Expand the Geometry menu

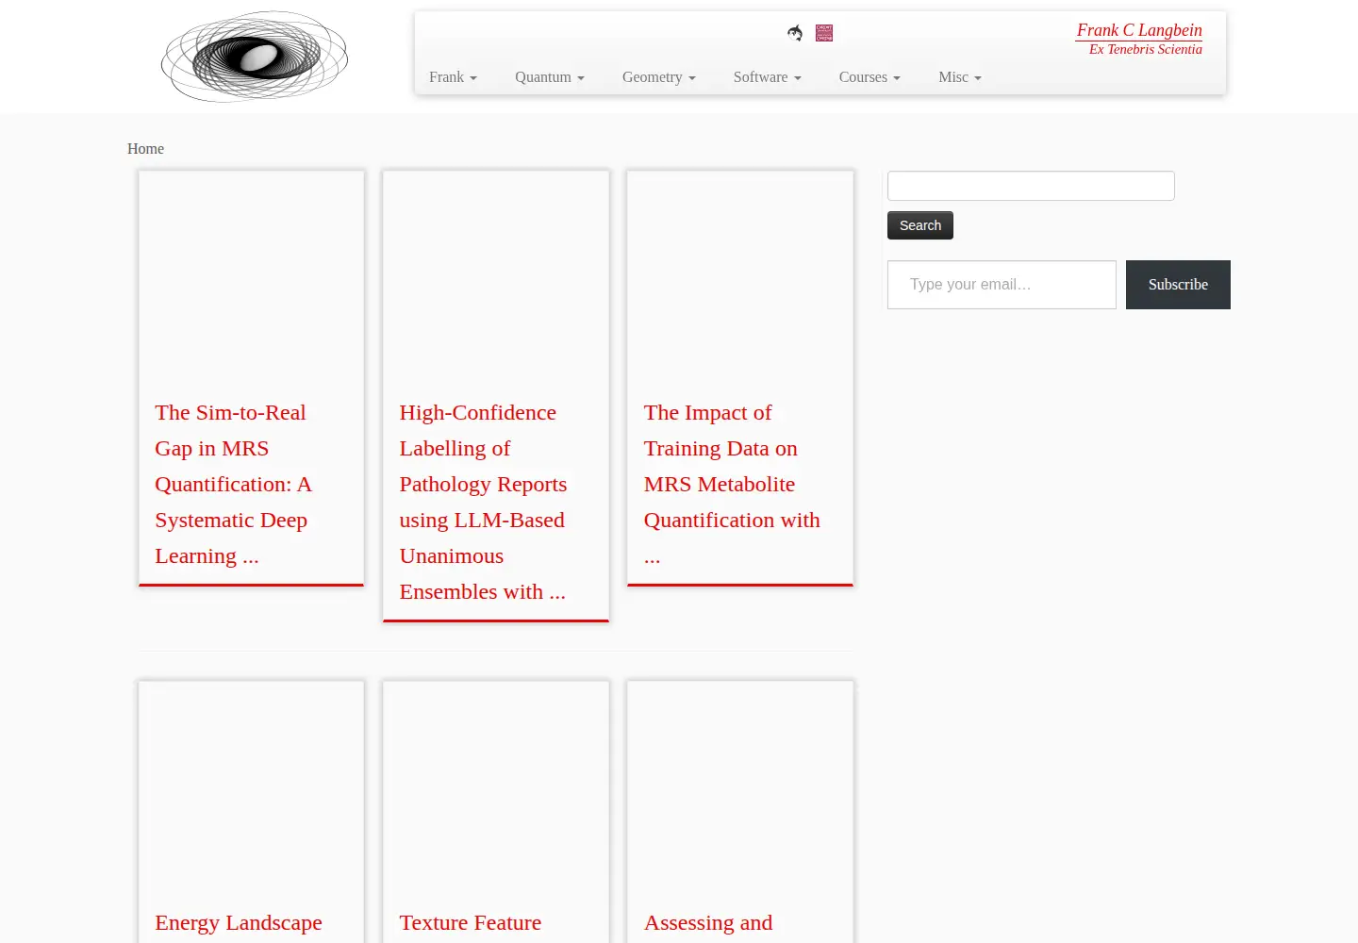[659, 77]
